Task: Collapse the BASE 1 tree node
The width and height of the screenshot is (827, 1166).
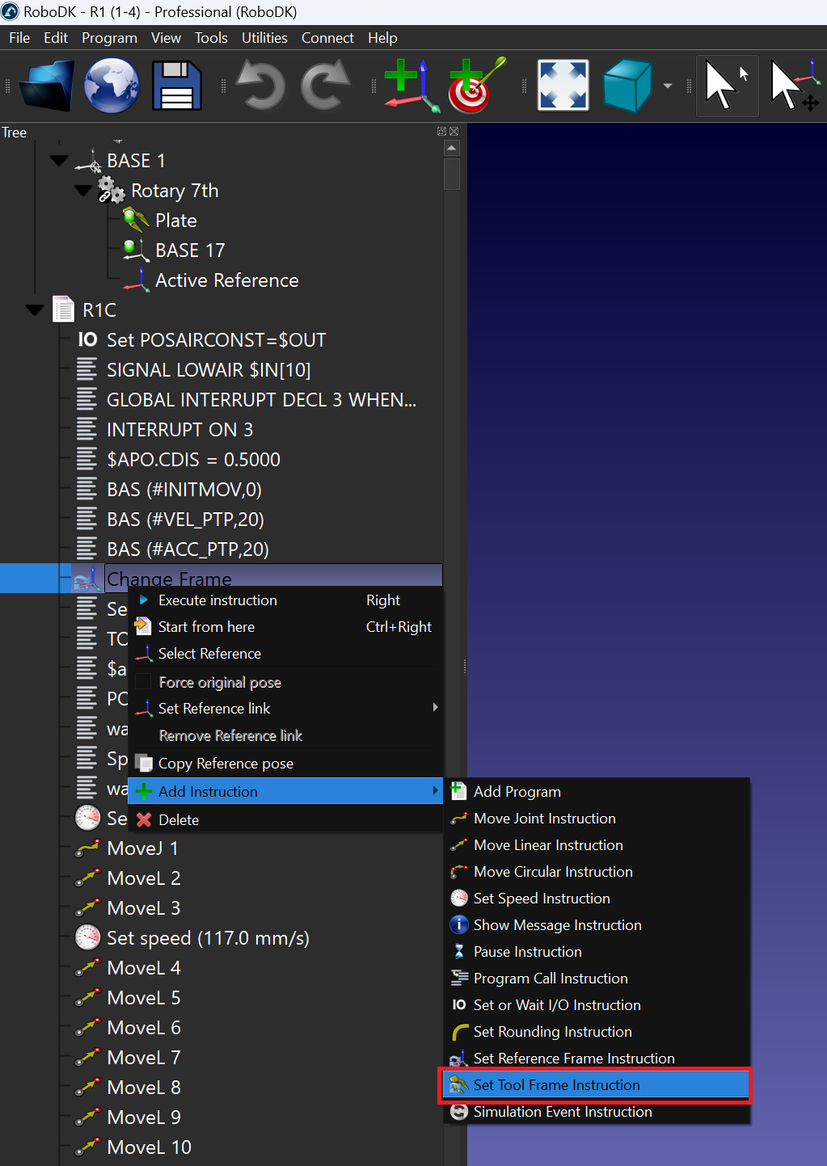Action: [59, 160]
